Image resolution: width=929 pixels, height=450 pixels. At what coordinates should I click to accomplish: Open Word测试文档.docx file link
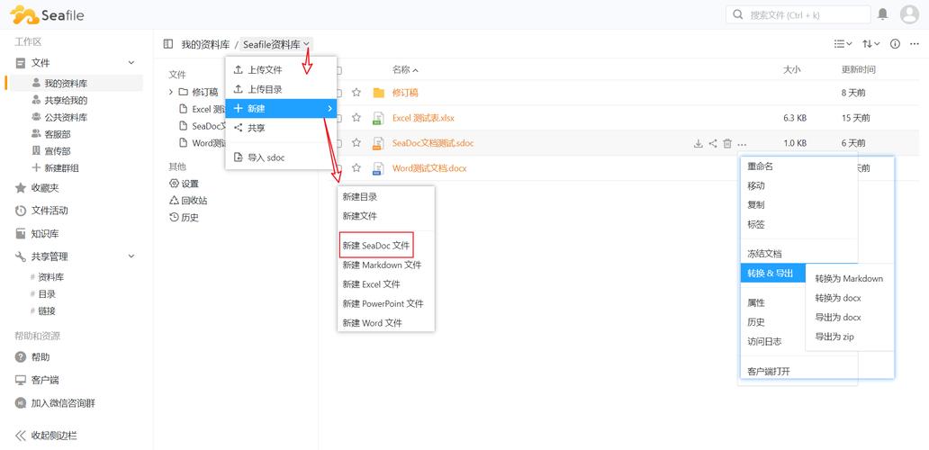(429, 168)
